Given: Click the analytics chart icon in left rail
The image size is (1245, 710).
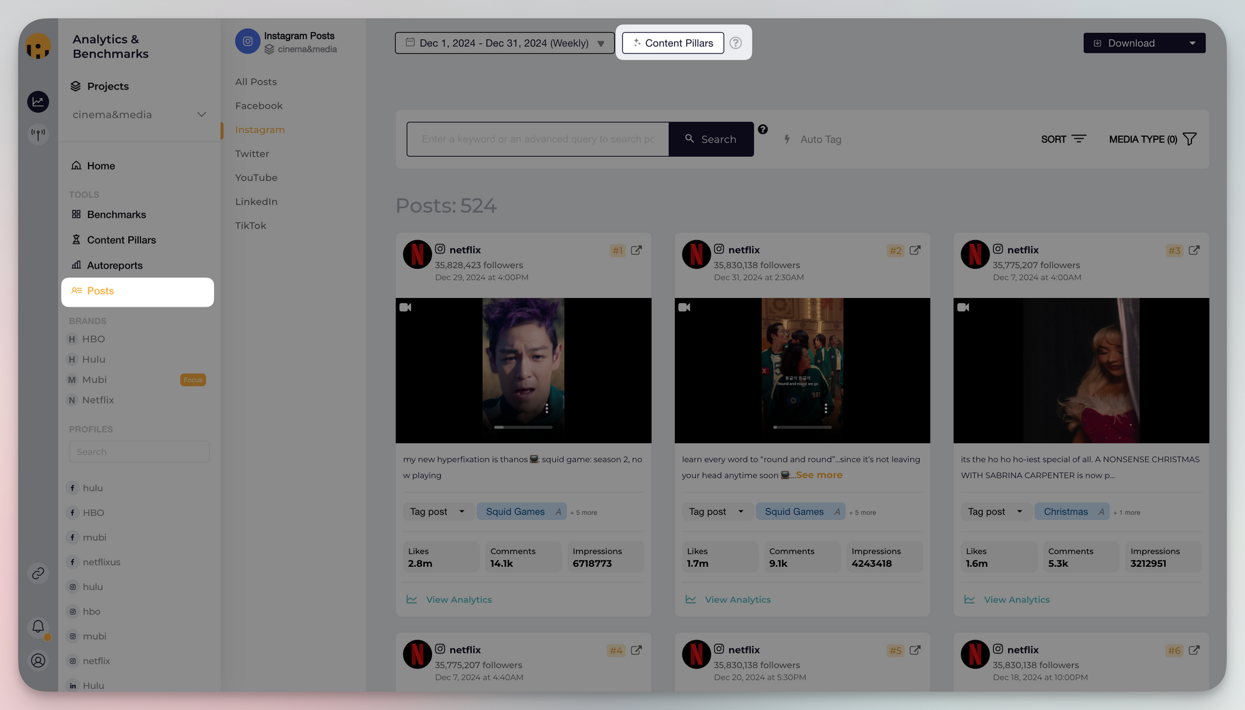Looking at the screenshot, I should point(38,101).
